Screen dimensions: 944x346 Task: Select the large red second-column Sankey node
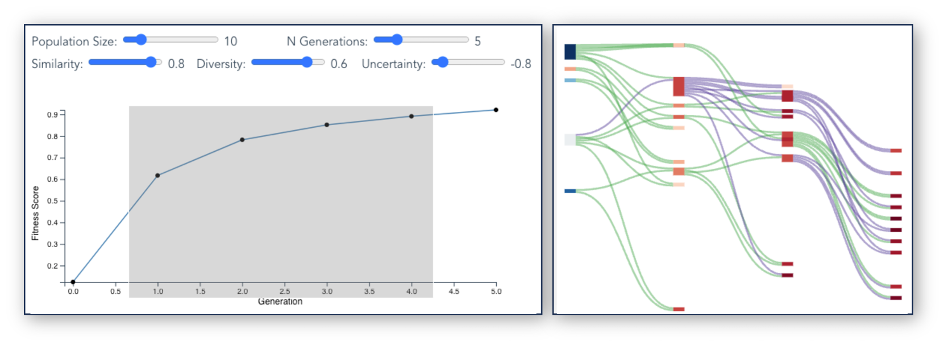pyautogui.click(x=679, y=86)
